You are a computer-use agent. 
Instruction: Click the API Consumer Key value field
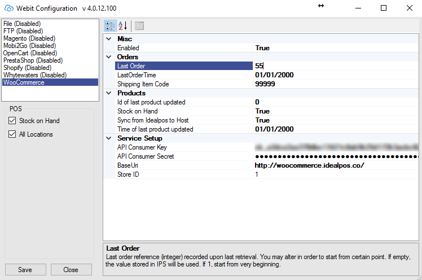pyautogui.click(x=336, y=147)
